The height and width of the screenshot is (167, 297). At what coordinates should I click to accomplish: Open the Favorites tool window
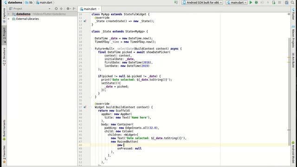(4, 154)
